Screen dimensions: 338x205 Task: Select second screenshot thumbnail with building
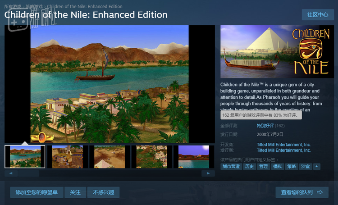pos(68,157)
